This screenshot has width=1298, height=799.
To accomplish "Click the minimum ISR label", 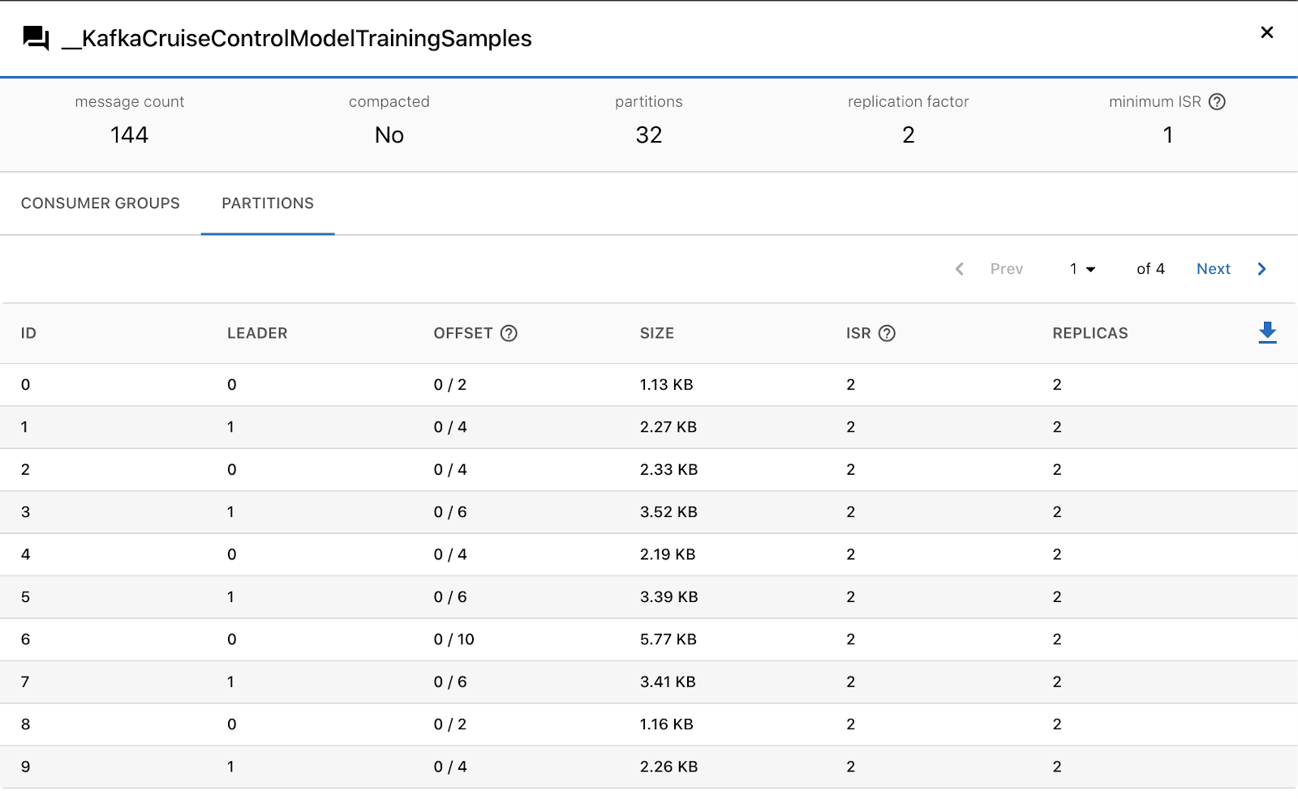I will 1155,102.
